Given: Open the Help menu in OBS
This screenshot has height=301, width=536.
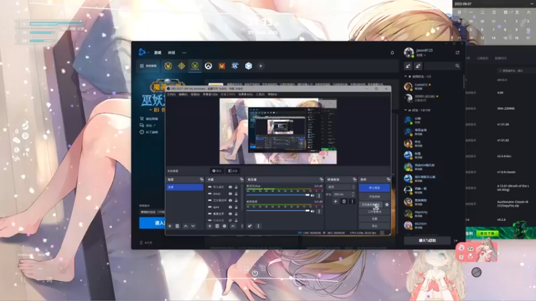Looking at the screenshot, I should pyautogui.click(x=272, y=94).
